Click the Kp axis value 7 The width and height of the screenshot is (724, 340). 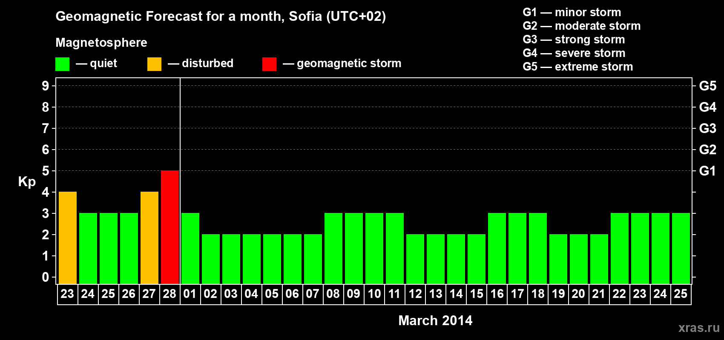(46, 128)
